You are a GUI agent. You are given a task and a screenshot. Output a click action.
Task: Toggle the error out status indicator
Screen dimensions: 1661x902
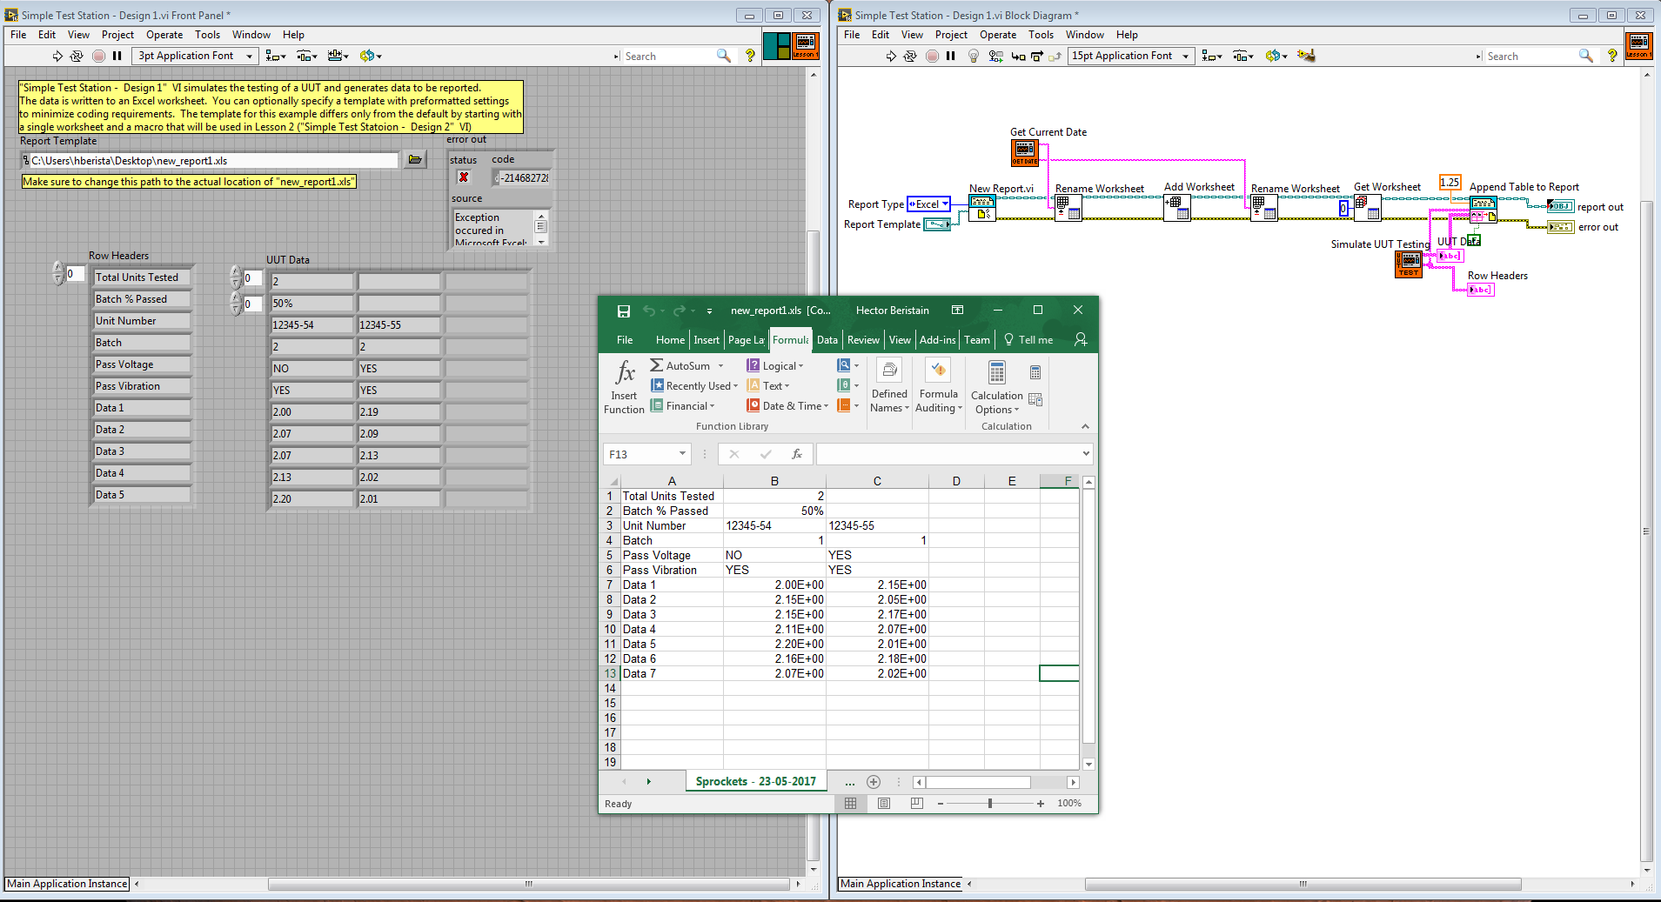coord(464,177)
